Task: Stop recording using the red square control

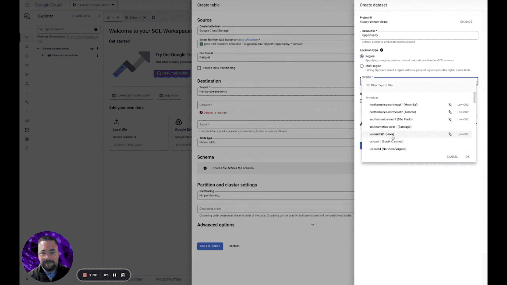Action: (84, 275)
